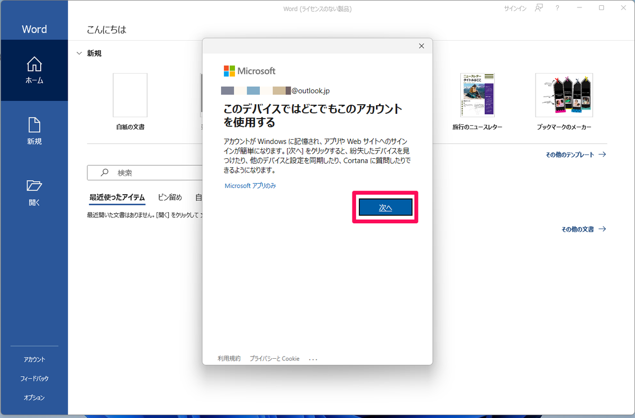Open the プライバシーと Cookie link
Image resolution: width=635 pixels, height=418 pixels.
point(275,358)
